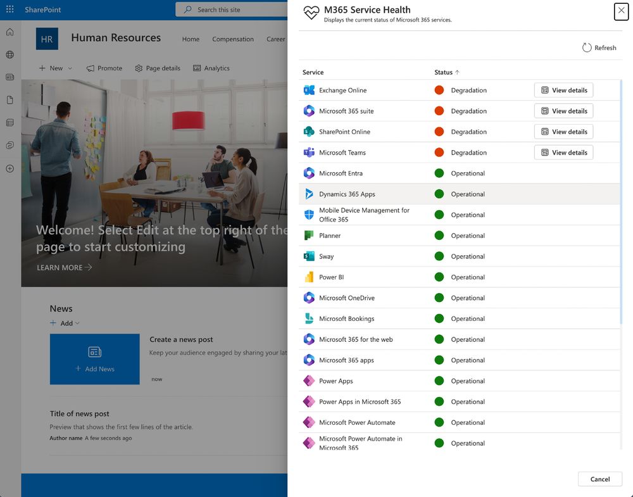Click the Create a news post heading

pyautogui.click(x=181, y=339)
